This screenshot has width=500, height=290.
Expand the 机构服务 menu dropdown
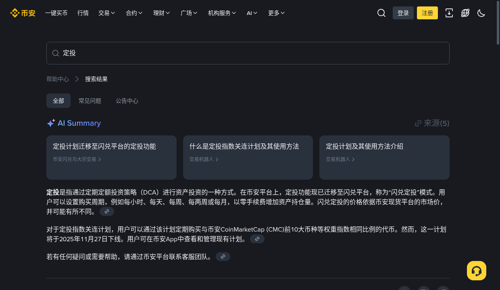pyautogui.click(x=222, y=13)
